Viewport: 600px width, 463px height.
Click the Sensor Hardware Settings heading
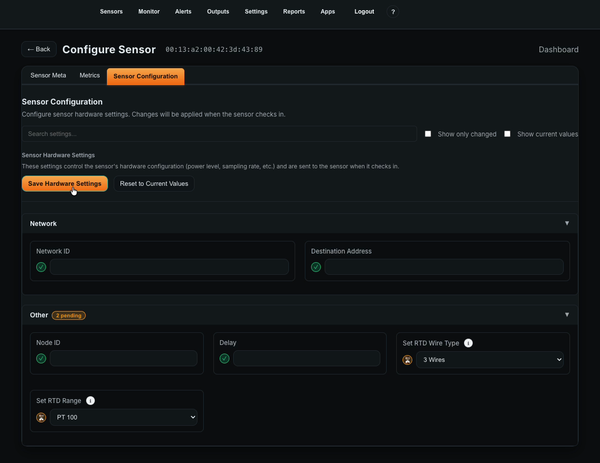click(x=58, y=155)
